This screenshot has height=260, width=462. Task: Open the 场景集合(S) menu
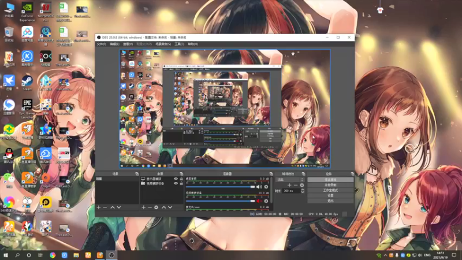[163, 44]
